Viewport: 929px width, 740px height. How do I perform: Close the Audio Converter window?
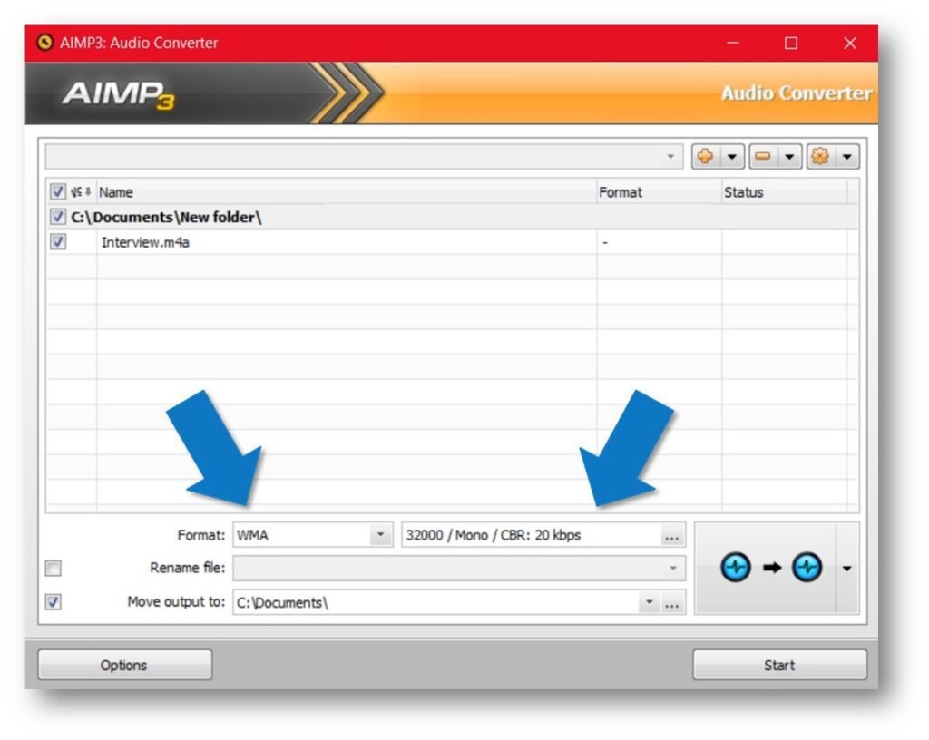pyautogui.click(x=850, y=44)
